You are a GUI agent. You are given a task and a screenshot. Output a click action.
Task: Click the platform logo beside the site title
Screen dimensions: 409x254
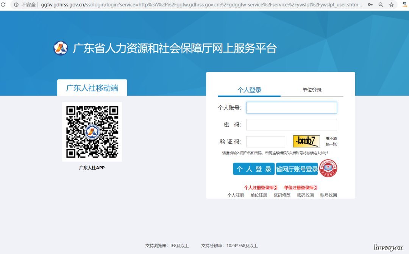click(61, 48)
